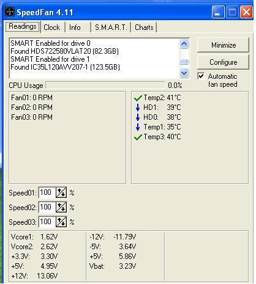Click blue down arrow icon beside HD1
256x284 pixels.
138,107
